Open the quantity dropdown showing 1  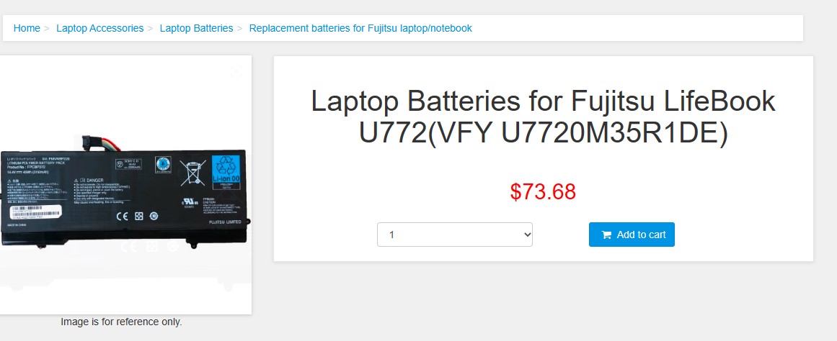click(x=455, y=235)
